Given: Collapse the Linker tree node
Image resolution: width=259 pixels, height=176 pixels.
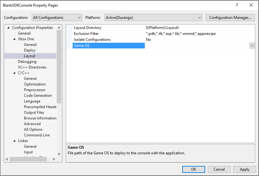Looking at the screenshot, I should 14,141.
